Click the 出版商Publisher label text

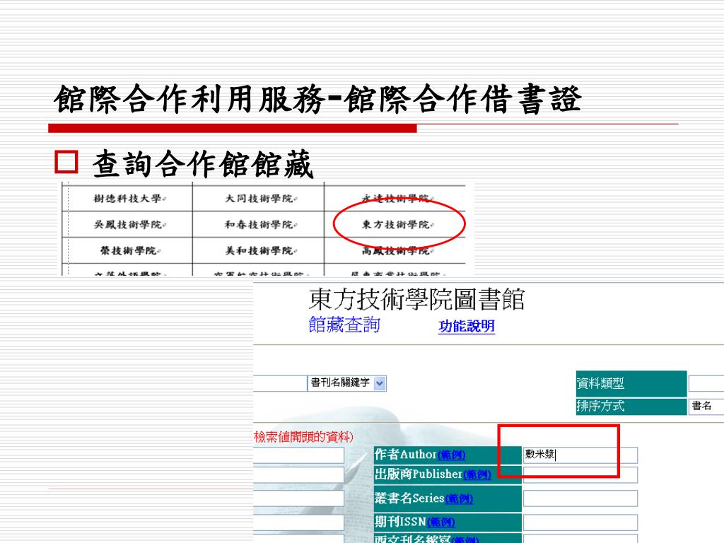click(x=419, y=474)
